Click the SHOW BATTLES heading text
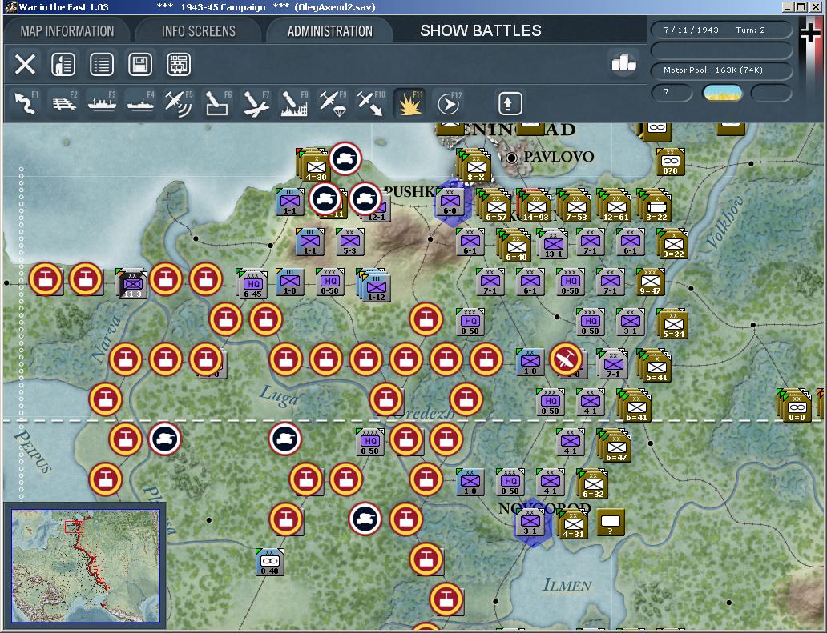 click(x=481, y=30)
